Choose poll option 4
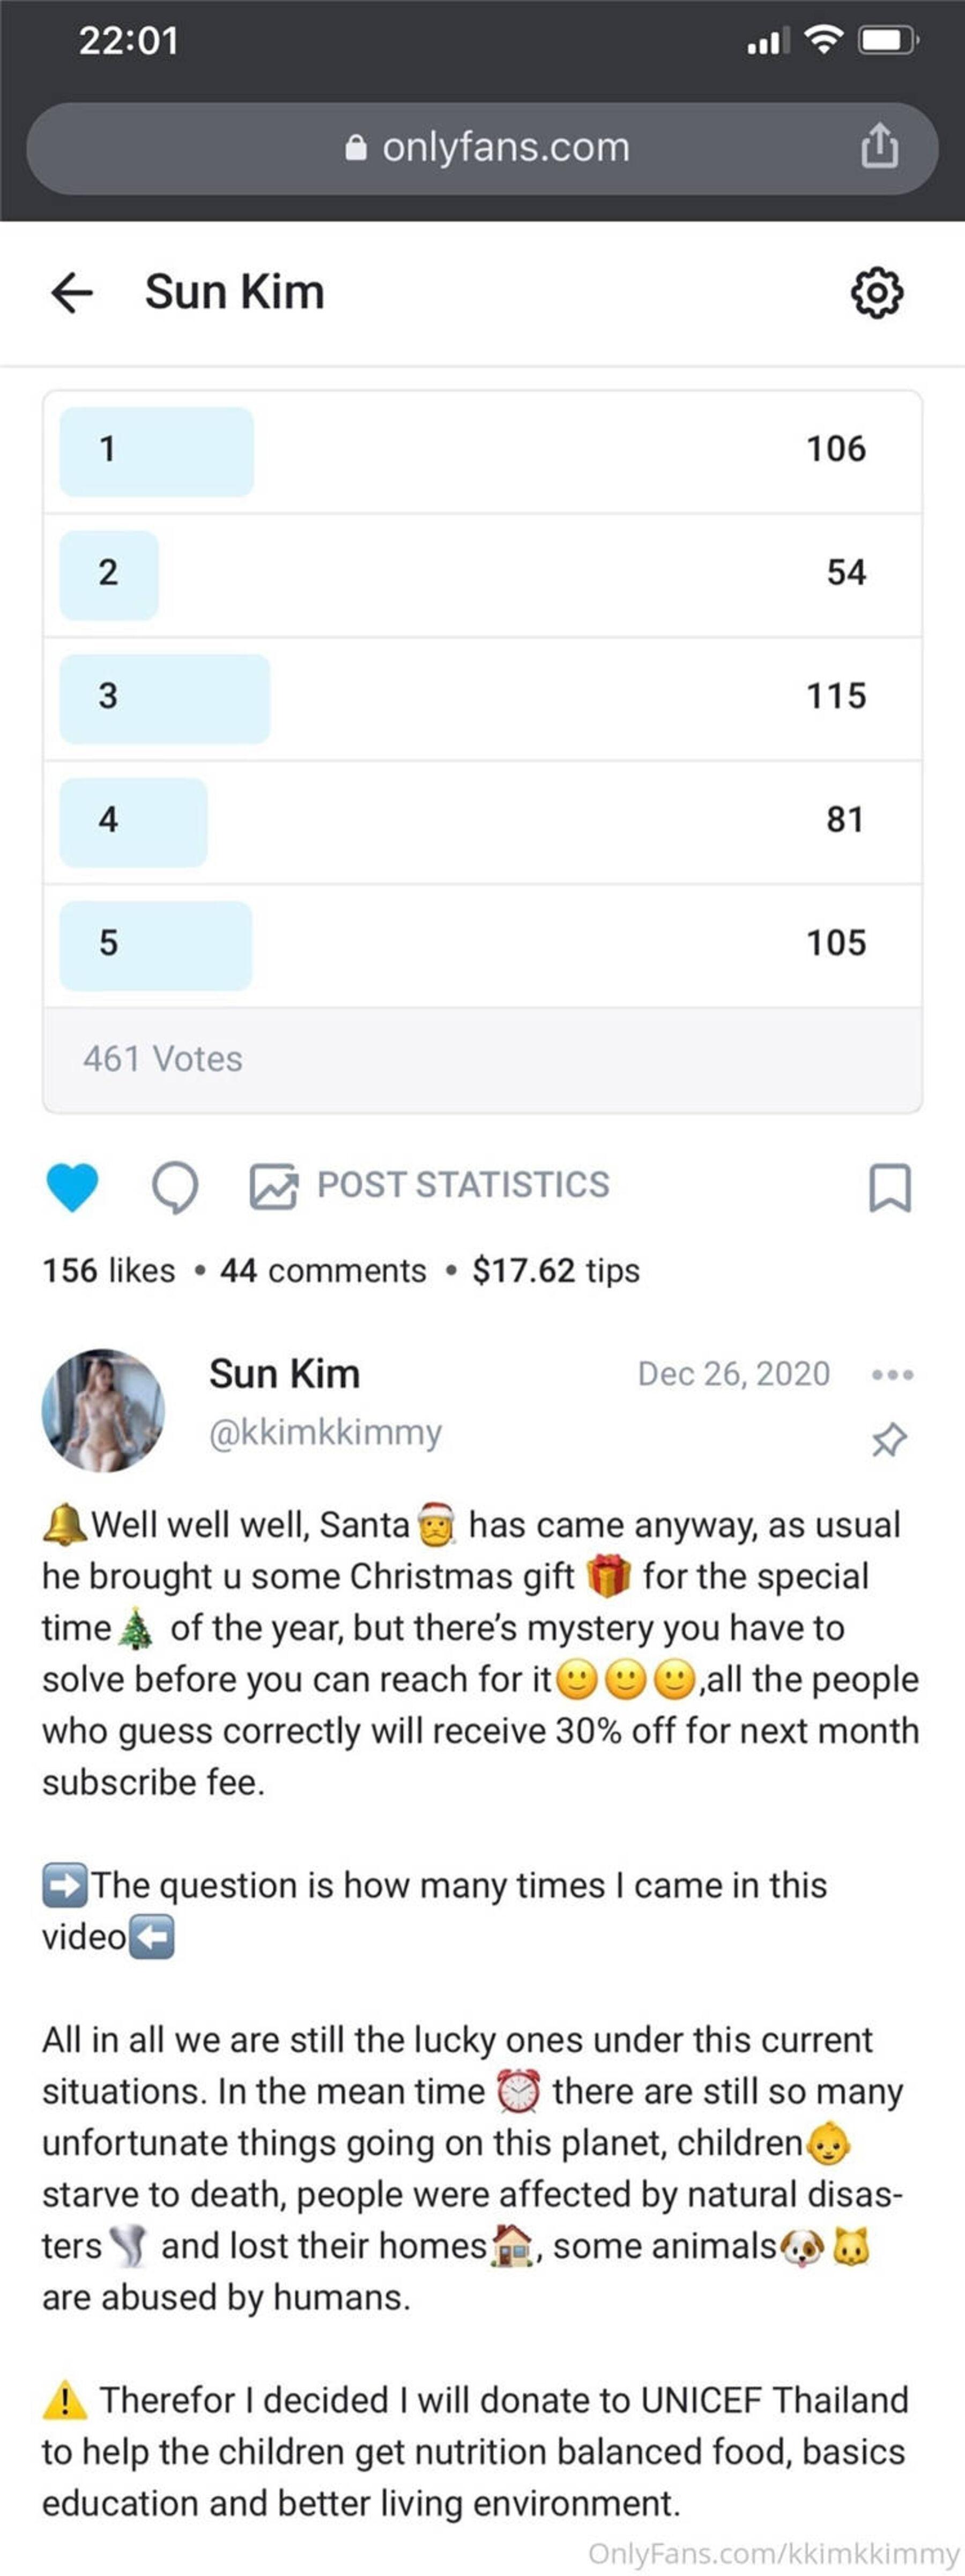The width and height of the screenshot is (965, 2576). click(481, 821)
